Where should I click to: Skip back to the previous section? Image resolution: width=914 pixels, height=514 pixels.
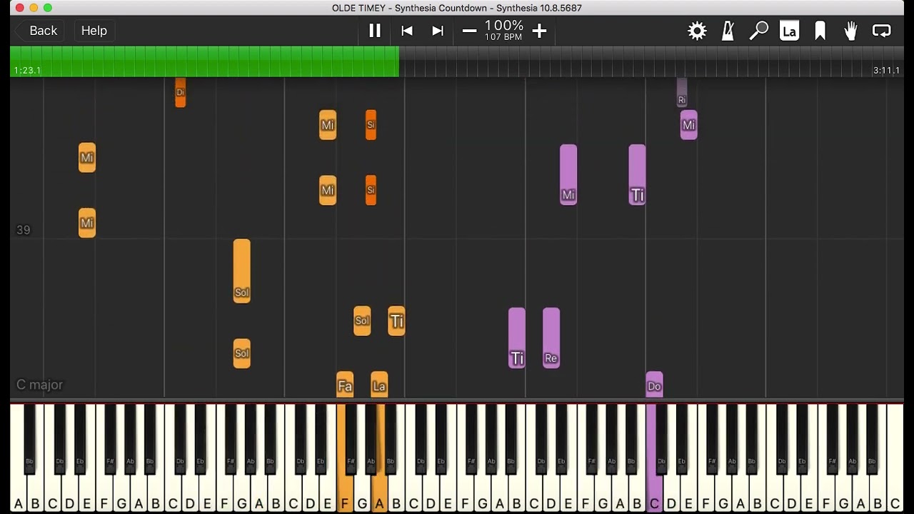(x=407, y=31)
